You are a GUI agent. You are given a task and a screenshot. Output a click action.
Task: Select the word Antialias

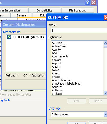tap(57, 87)
